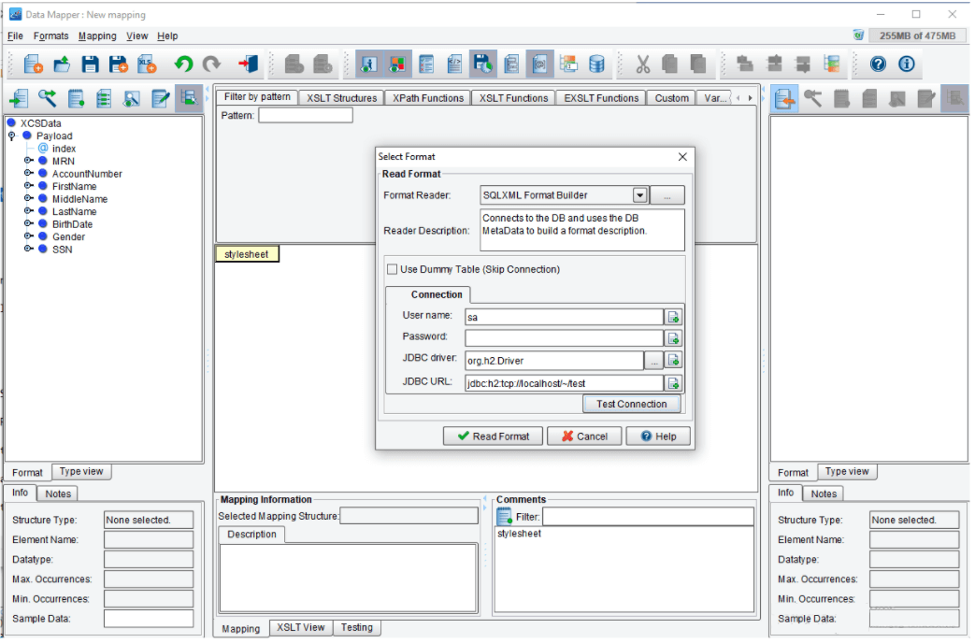Switch to the XPath Functions tab
Viewport: 975px width, 643px height.
coord(428,98)
